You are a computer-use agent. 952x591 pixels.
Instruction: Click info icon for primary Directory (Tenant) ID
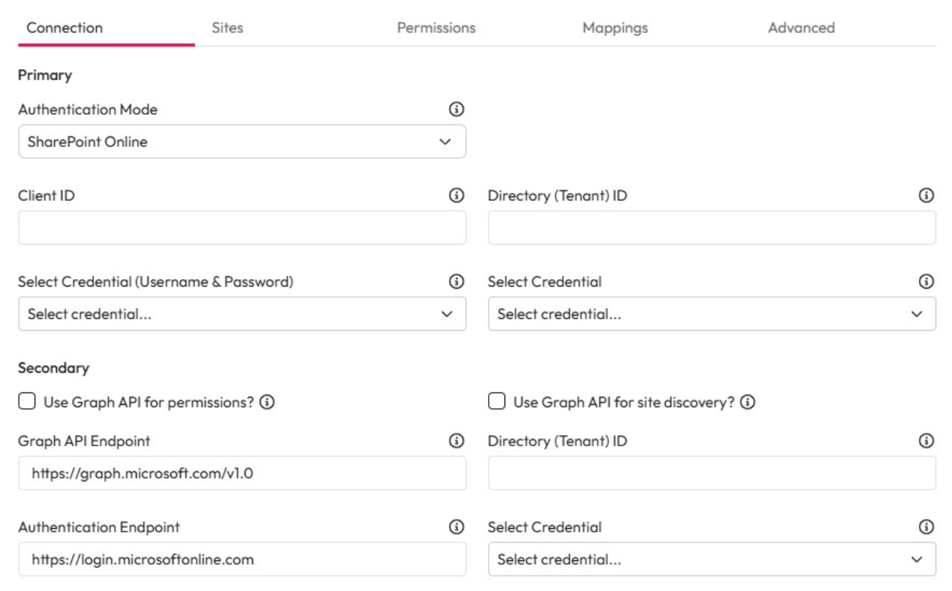tap(926, 196)
